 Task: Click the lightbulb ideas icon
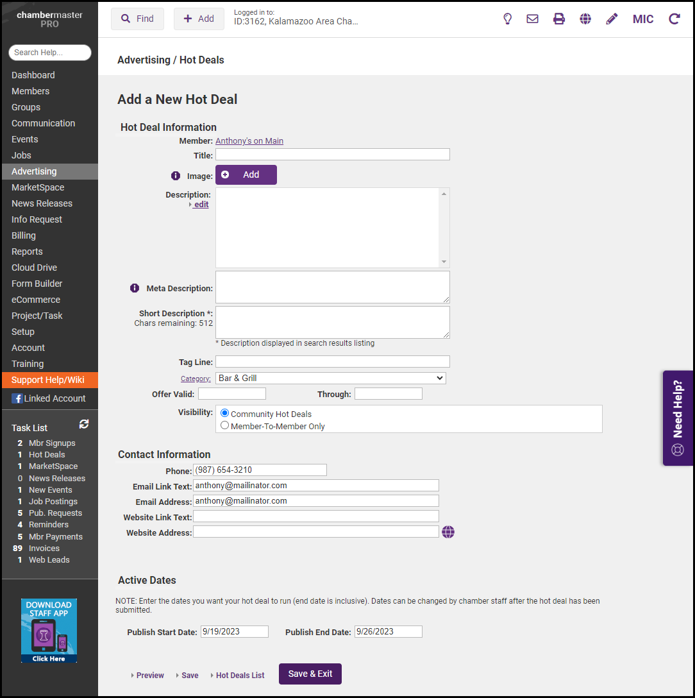click(x=507, y=19)
